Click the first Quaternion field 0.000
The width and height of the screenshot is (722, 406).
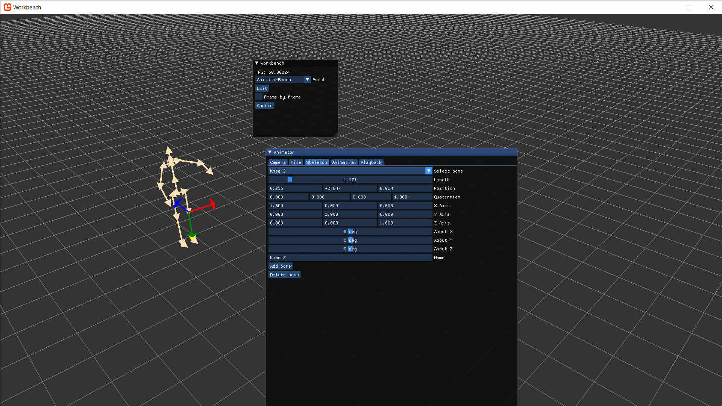(288, 197)
